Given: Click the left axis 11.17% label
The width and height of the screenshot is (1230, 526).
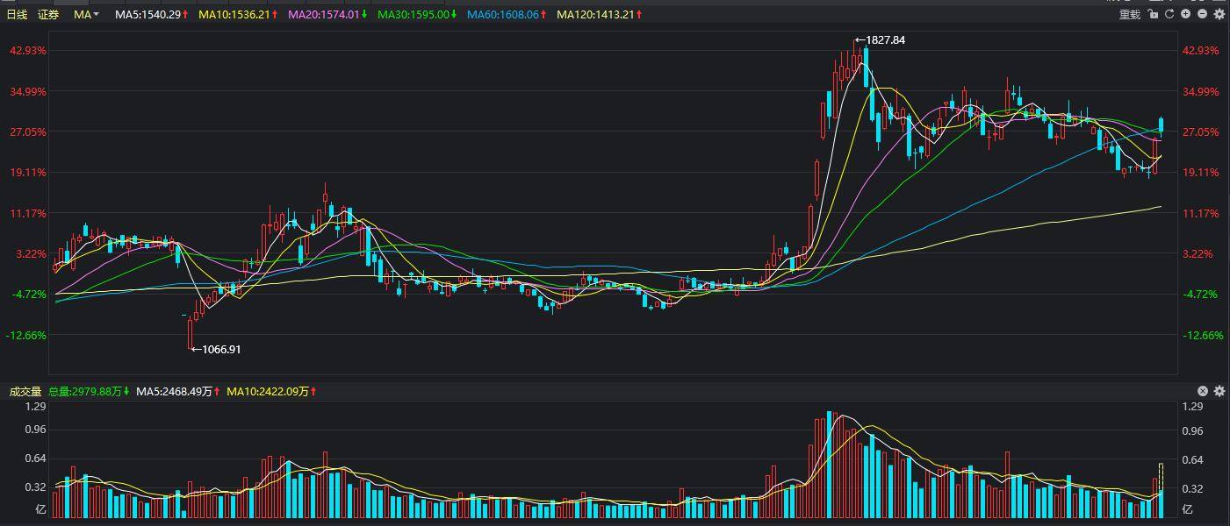Looking at the screenshot, I should 29,214.
